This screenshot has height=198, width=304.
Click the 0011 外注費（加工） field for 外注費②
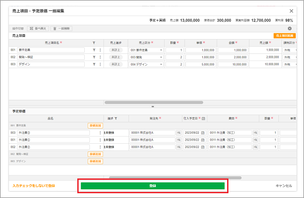coord(230,147)
